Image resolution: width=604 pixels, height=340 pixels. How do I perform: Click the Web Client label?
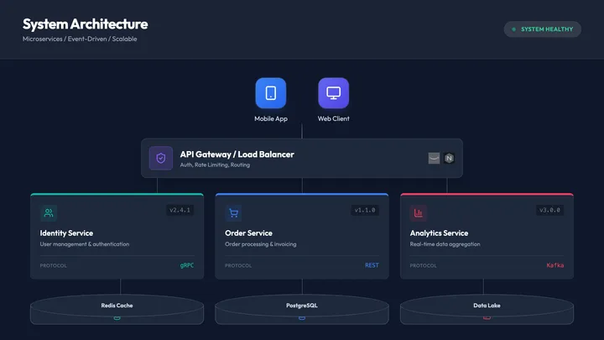click(334, 118)
